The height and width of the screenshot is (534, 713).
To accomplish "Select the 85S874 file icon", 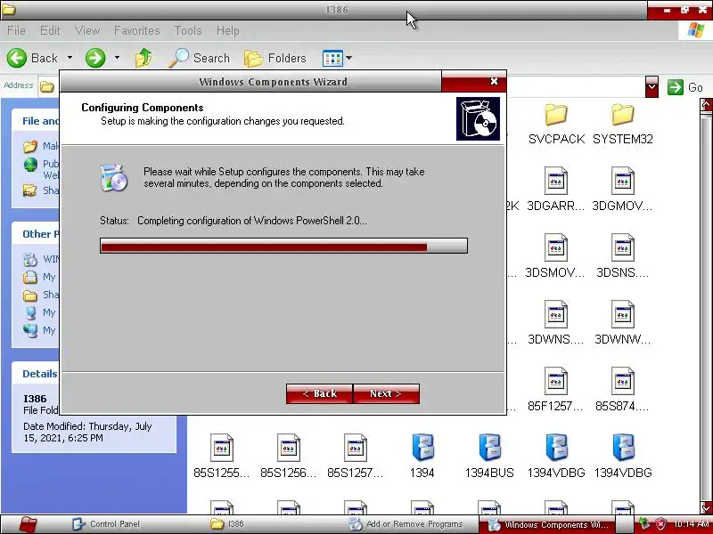I will [x=622, y=381].
